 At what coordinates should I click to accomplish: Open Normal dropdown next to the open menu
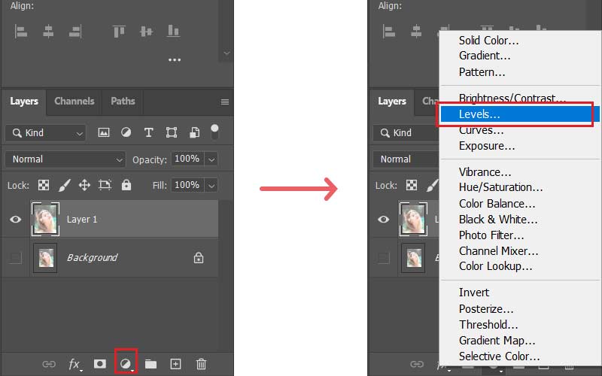click(406, 159)
